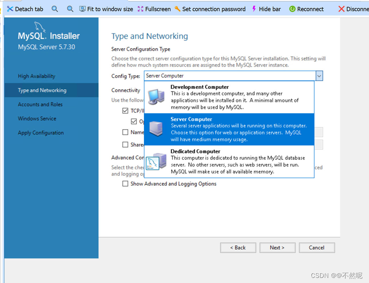Viewport: 369px width, 283px height.
Task: Choose Dedicated Computer from the list
Action: point(229,161)
